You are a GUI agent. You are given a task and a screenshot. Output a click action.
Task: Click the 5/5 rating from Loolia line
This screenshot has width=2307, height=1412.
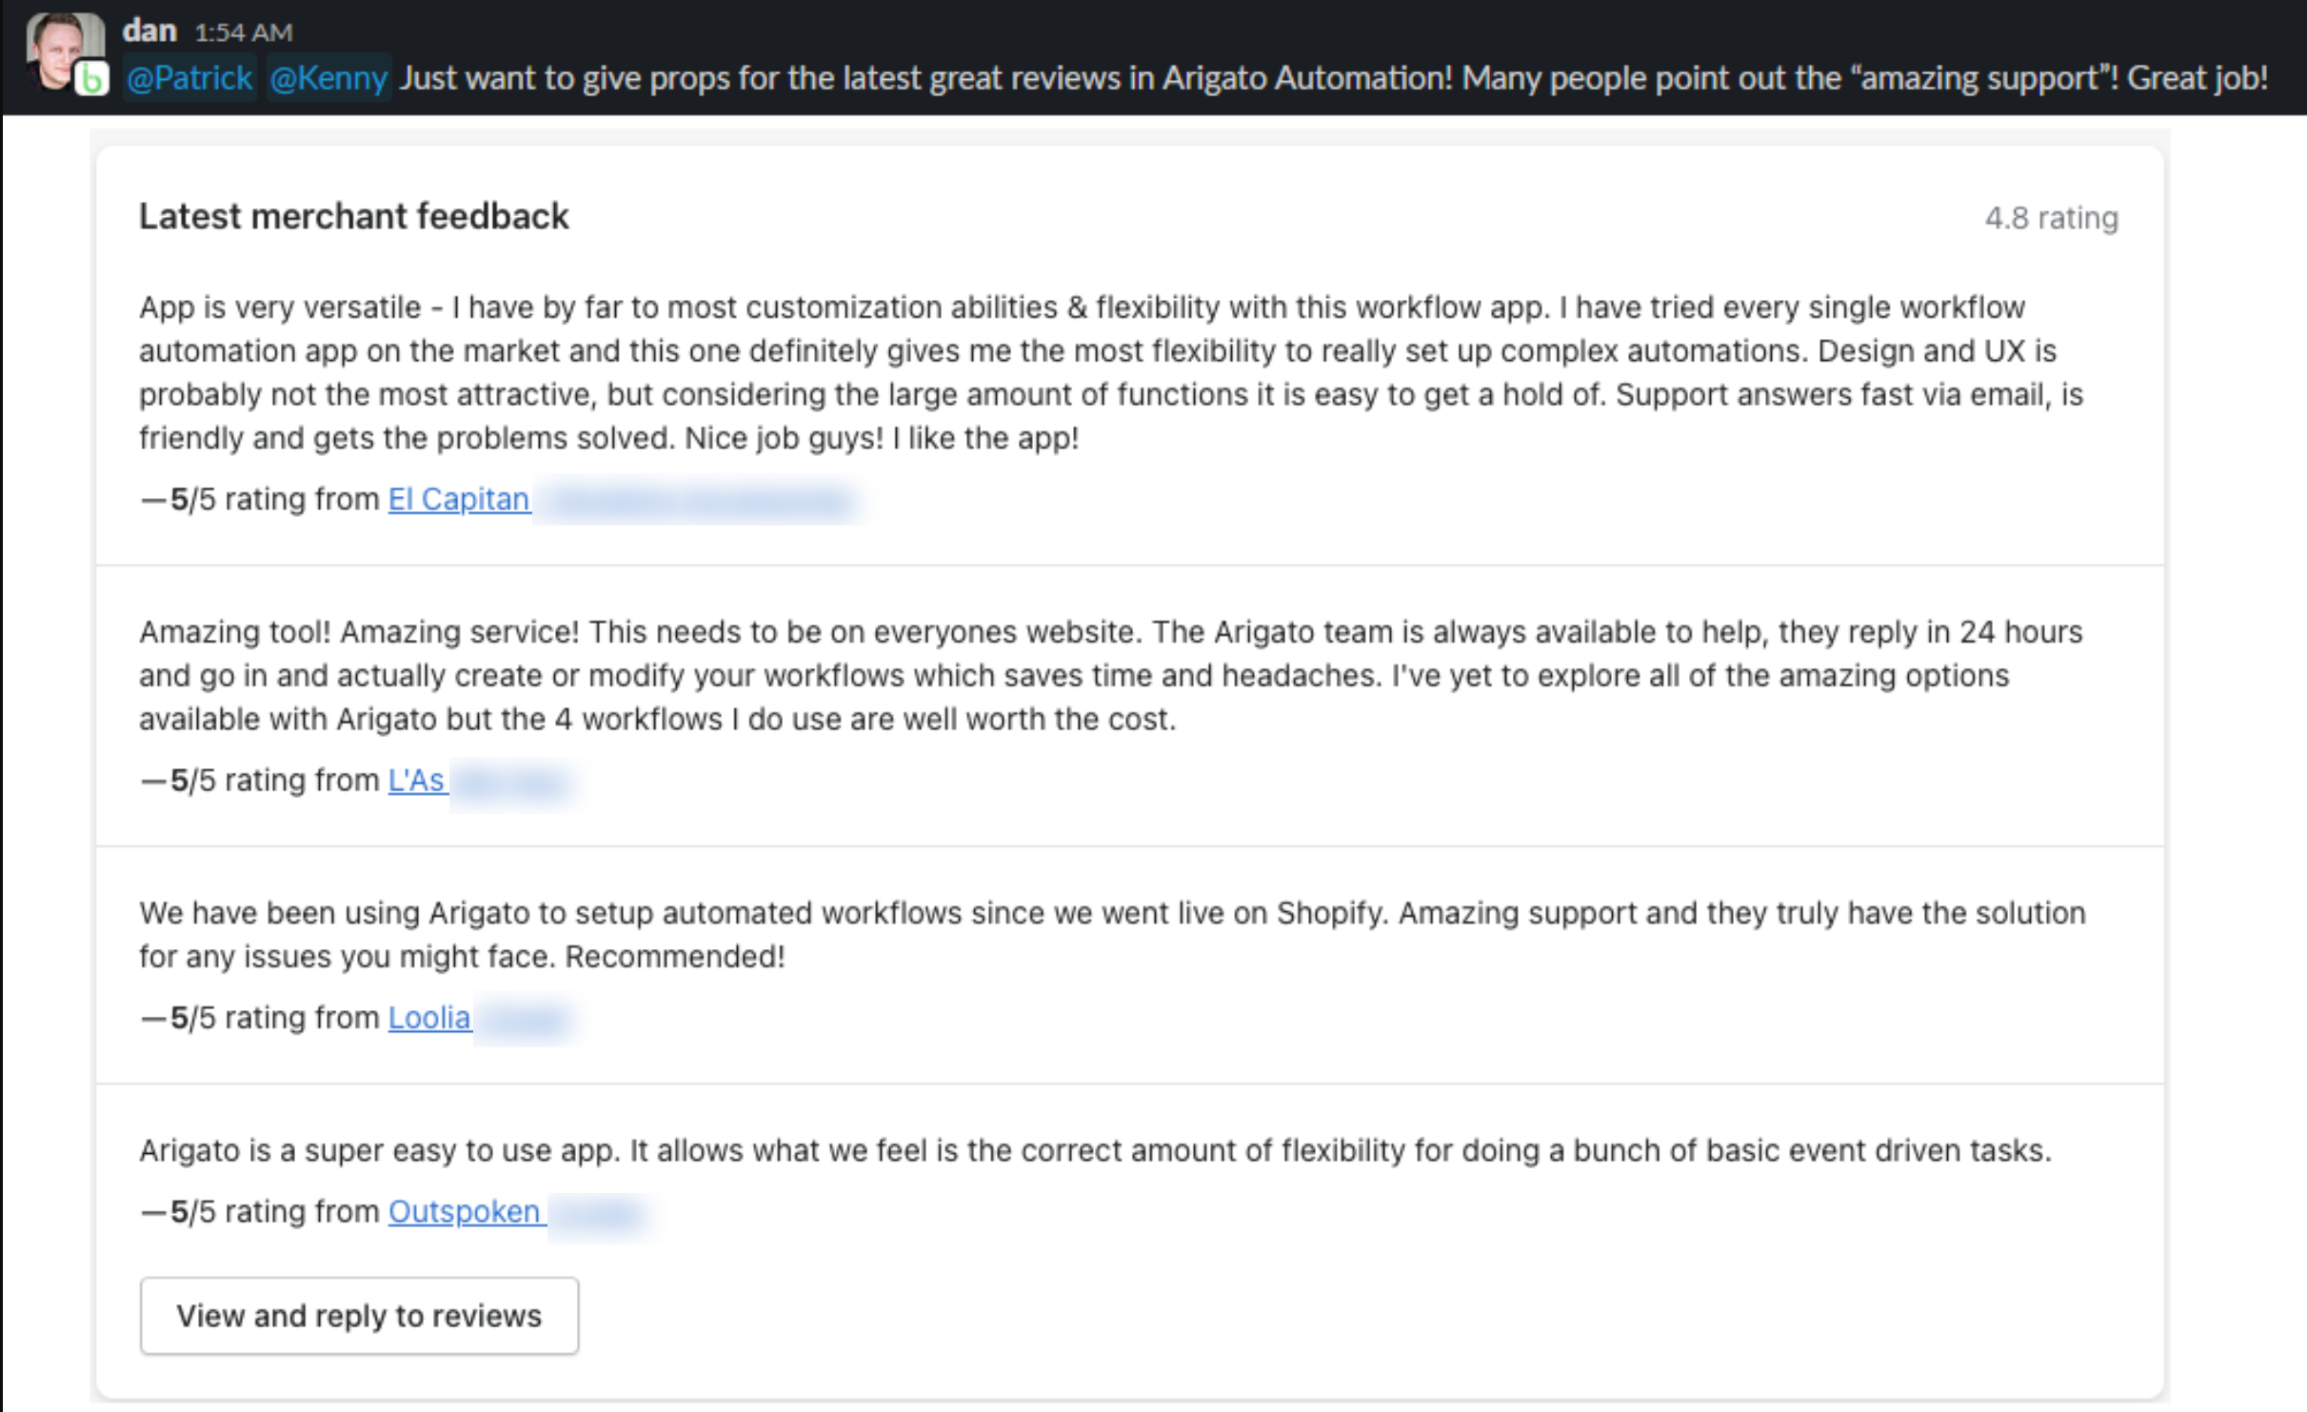(306, 1018)
